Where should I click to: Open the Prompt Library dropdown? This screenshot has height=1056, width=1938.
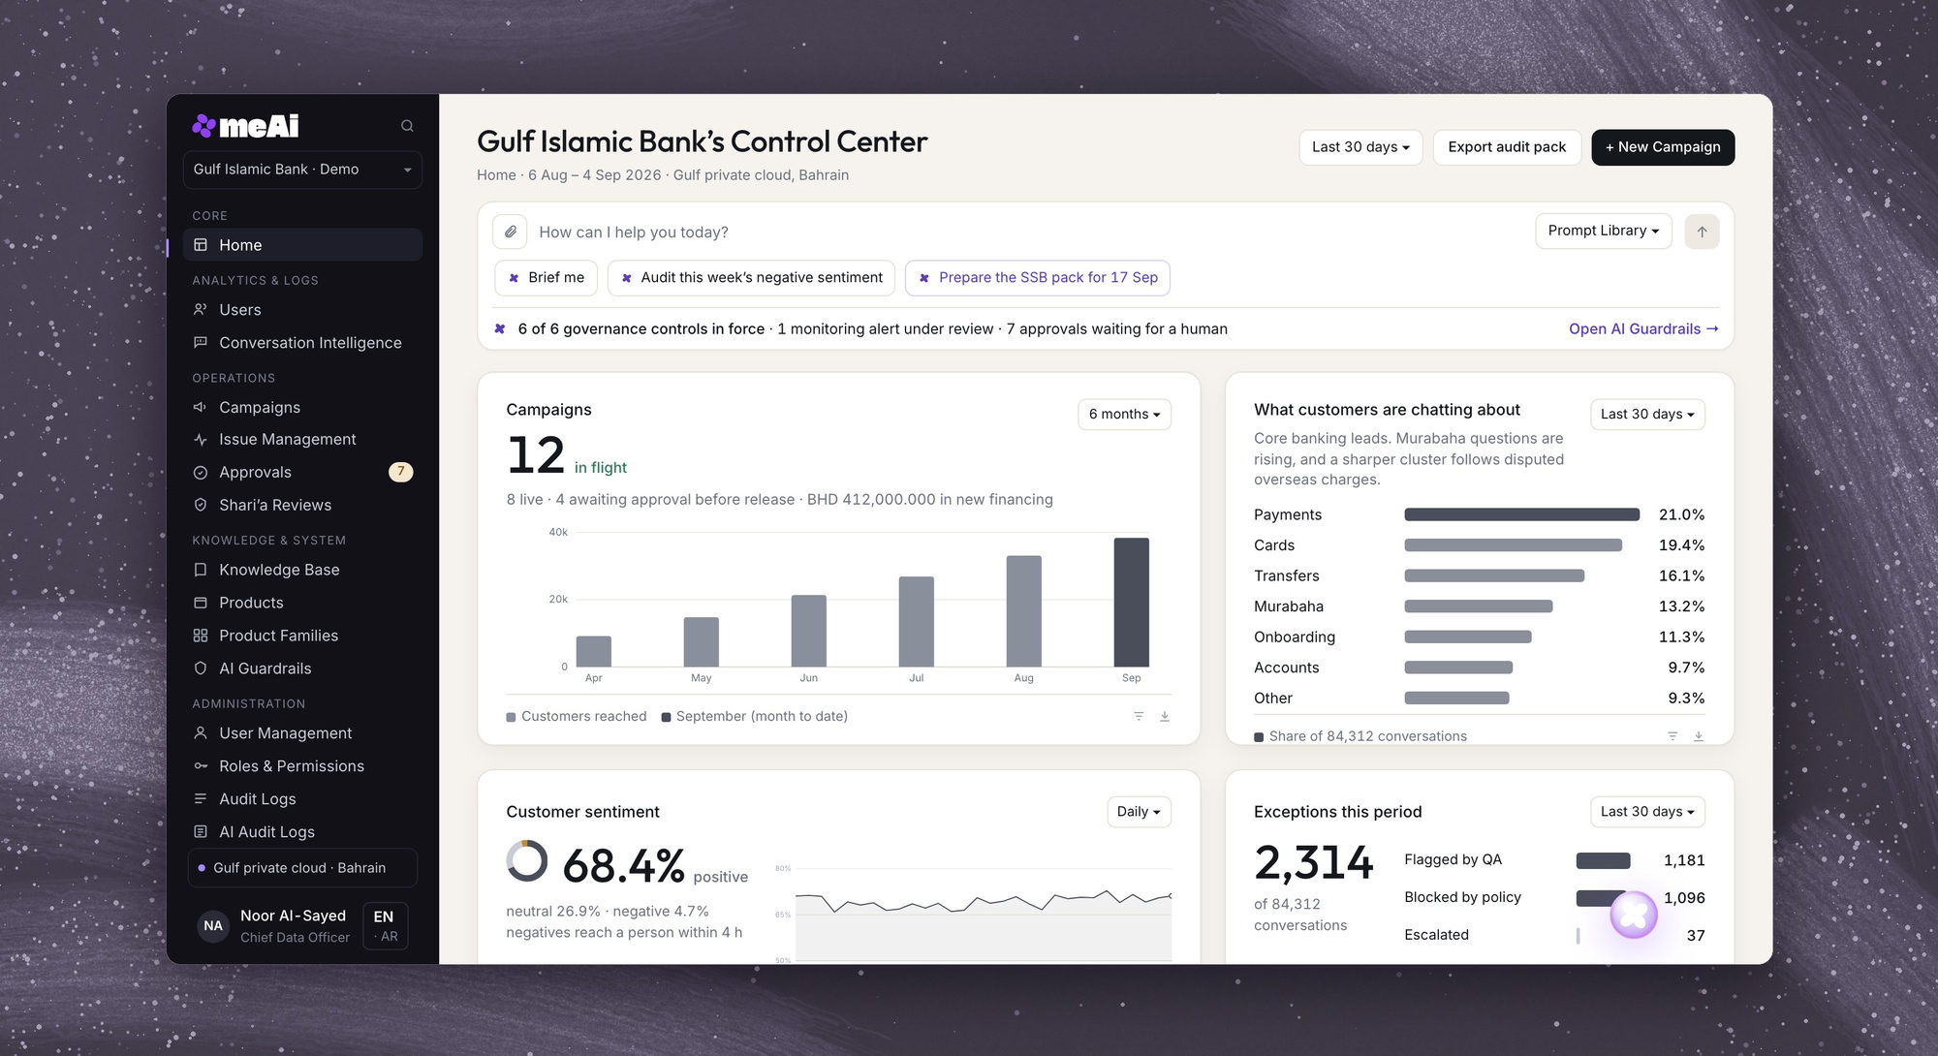(x=1604, y=231)
